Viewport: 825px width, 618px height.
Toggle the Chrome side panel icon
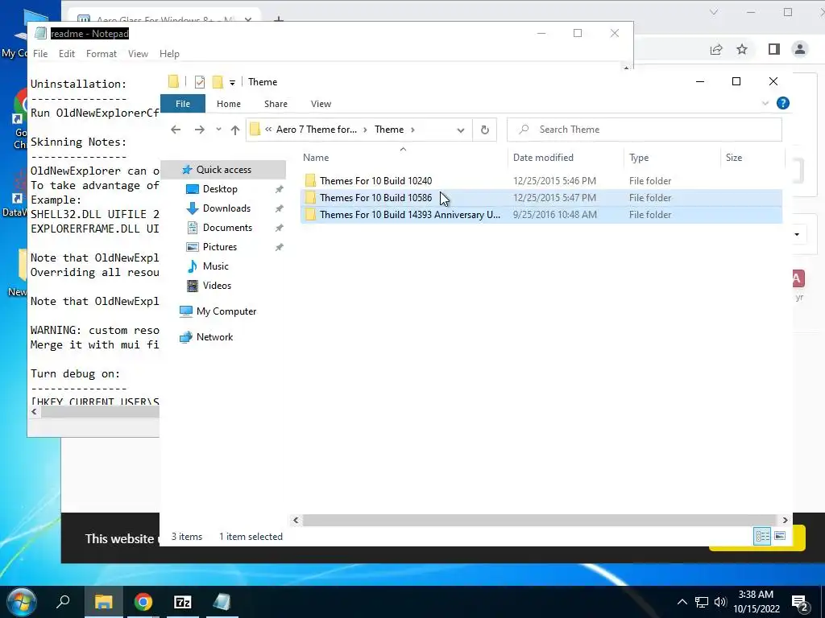(774, 49)
